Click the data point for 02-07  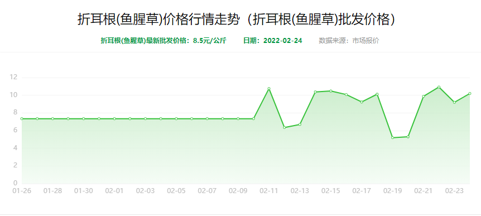[x=207, y=118]
